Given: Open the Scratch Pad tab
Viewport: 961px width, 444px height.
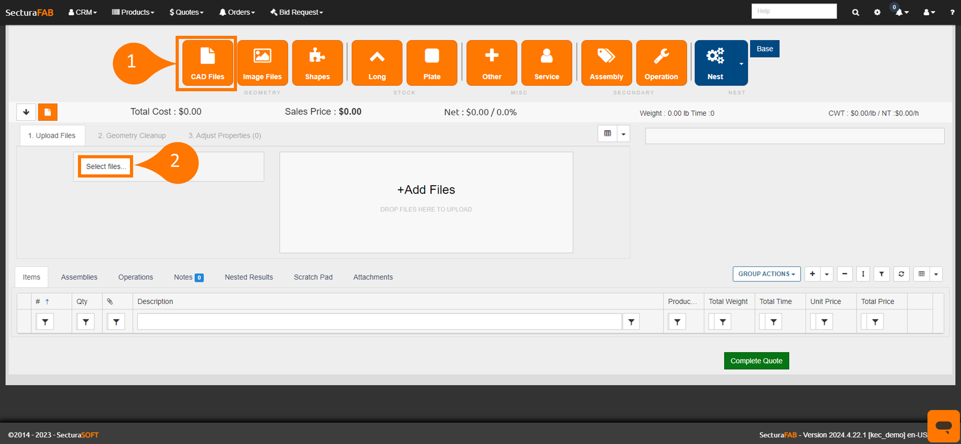Looking at the screenshot, I should pyautogui.click(x=313, y=277).
